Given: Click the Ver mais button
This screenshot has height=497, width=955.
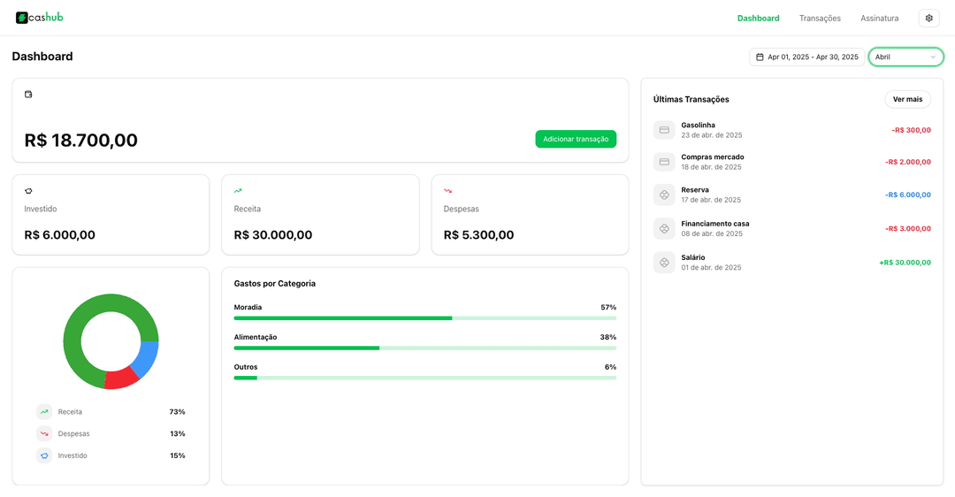Looking at the screenshot, I should click(x=907, y=99).
